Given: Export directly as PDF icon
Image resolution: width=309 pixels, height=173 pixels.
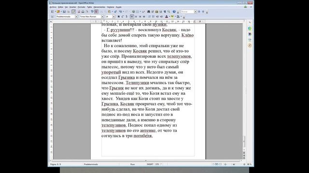Looking at the screenshot, I should point(79,12).
